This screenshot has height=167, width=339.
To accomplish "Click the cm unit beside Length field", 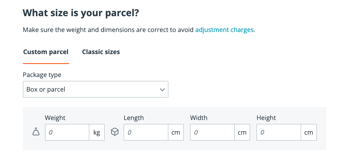I will [176, 133].
